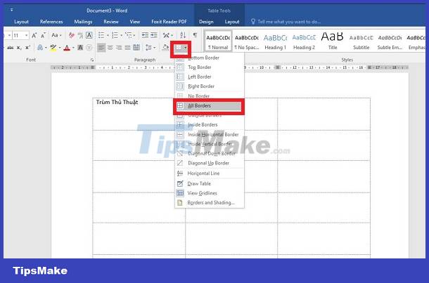Toggle Show/Hide paragraph marks (¶)
Screen dimensions: 429x283
tap(195, 35)
